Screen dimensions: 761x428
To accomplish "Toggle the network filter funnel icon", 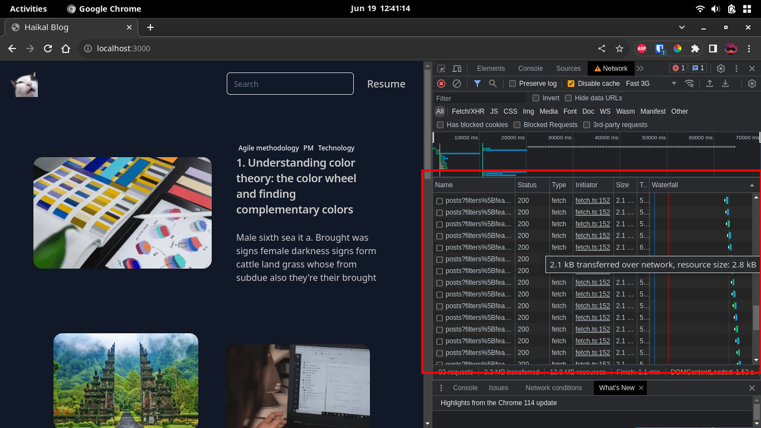I will [x=477, y=84].
